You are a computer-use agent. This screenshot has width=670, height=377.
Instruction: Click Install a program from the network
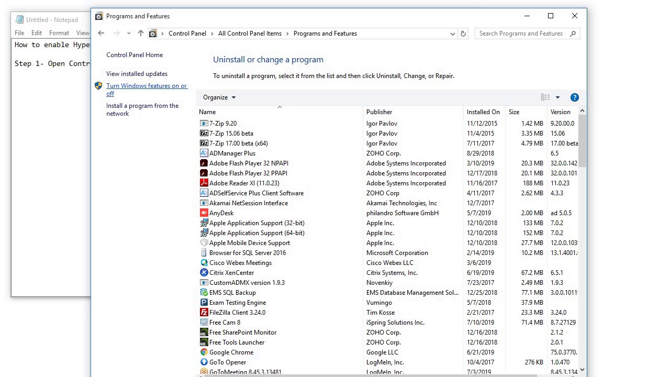tap(142, 109)
